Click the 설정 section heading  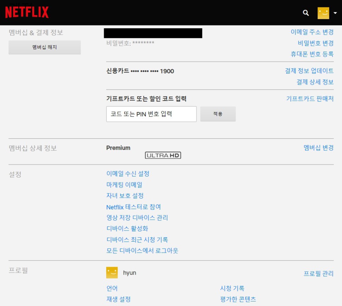coord(15,174)
